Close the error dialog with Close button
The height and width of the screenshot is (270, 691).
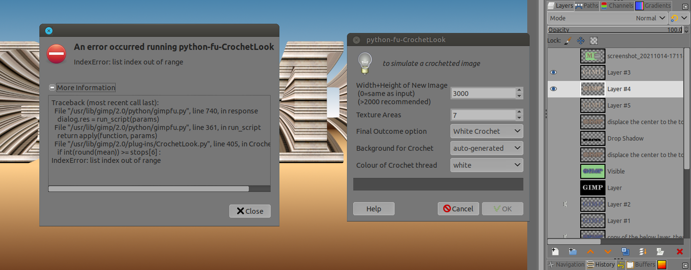click(x=250, y=211)
